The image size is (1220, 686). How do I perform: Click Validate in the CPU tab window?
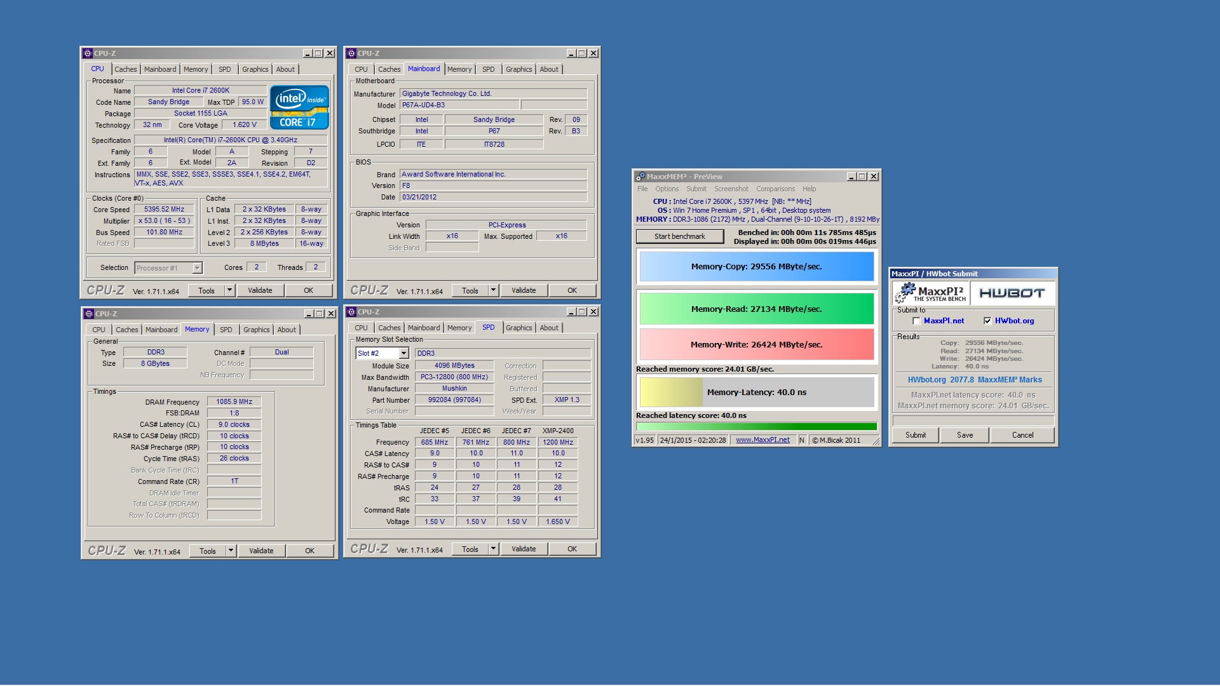260,290
